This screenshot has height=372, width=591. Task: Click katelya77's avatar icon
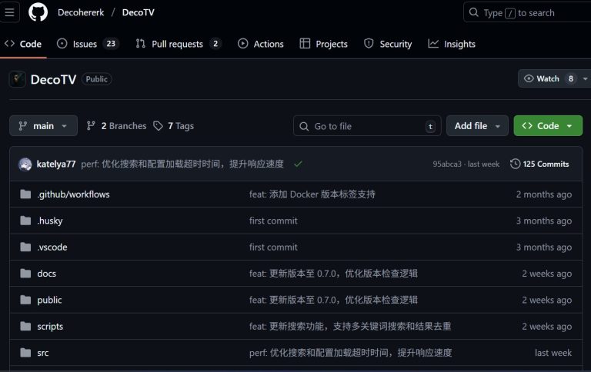pos(25,164)
